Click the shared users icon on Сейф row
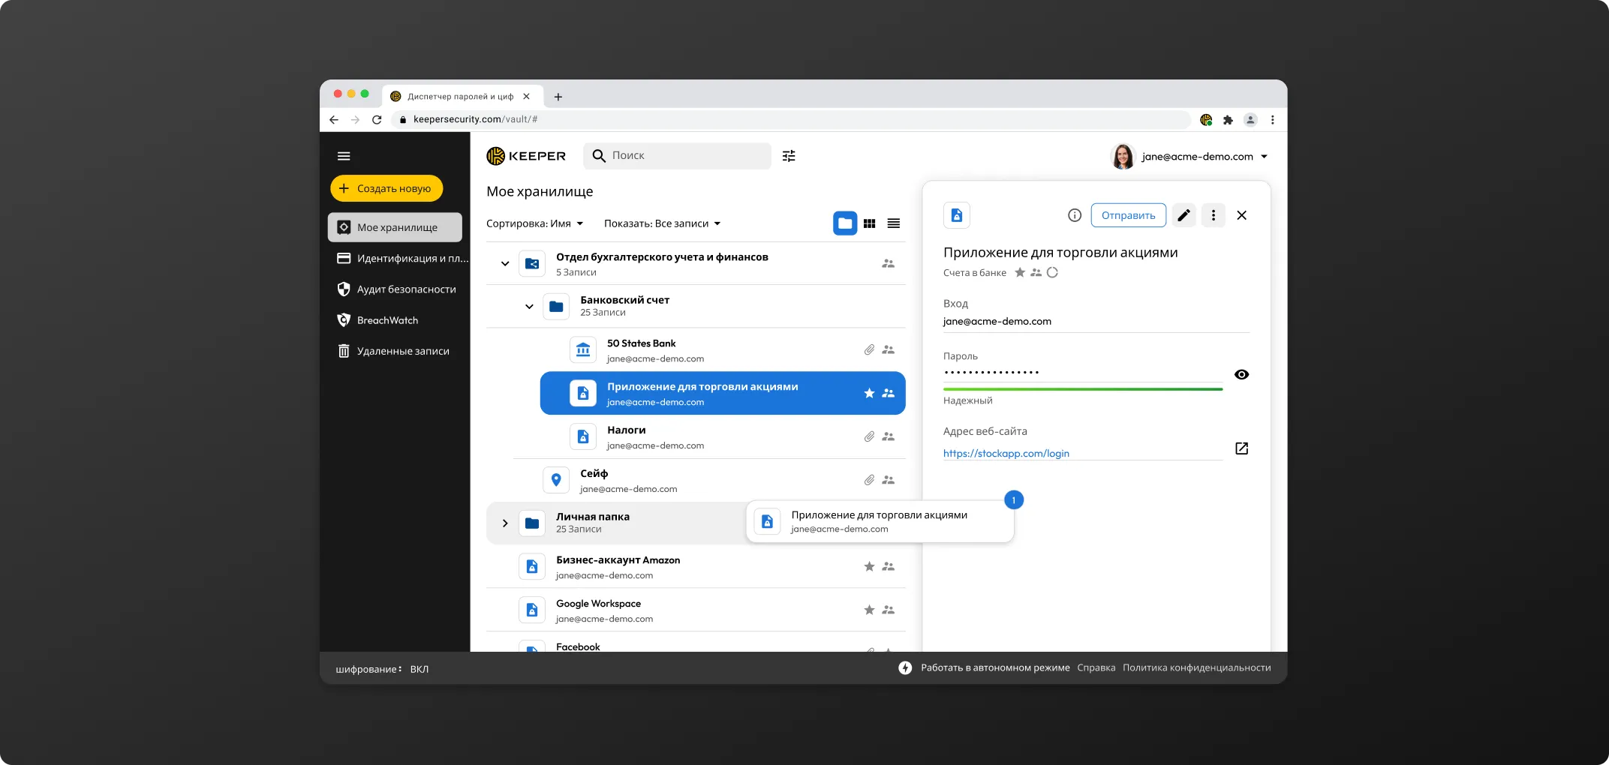The height and width of the screenshot is (765, 1609). click(x=888, y=480)
